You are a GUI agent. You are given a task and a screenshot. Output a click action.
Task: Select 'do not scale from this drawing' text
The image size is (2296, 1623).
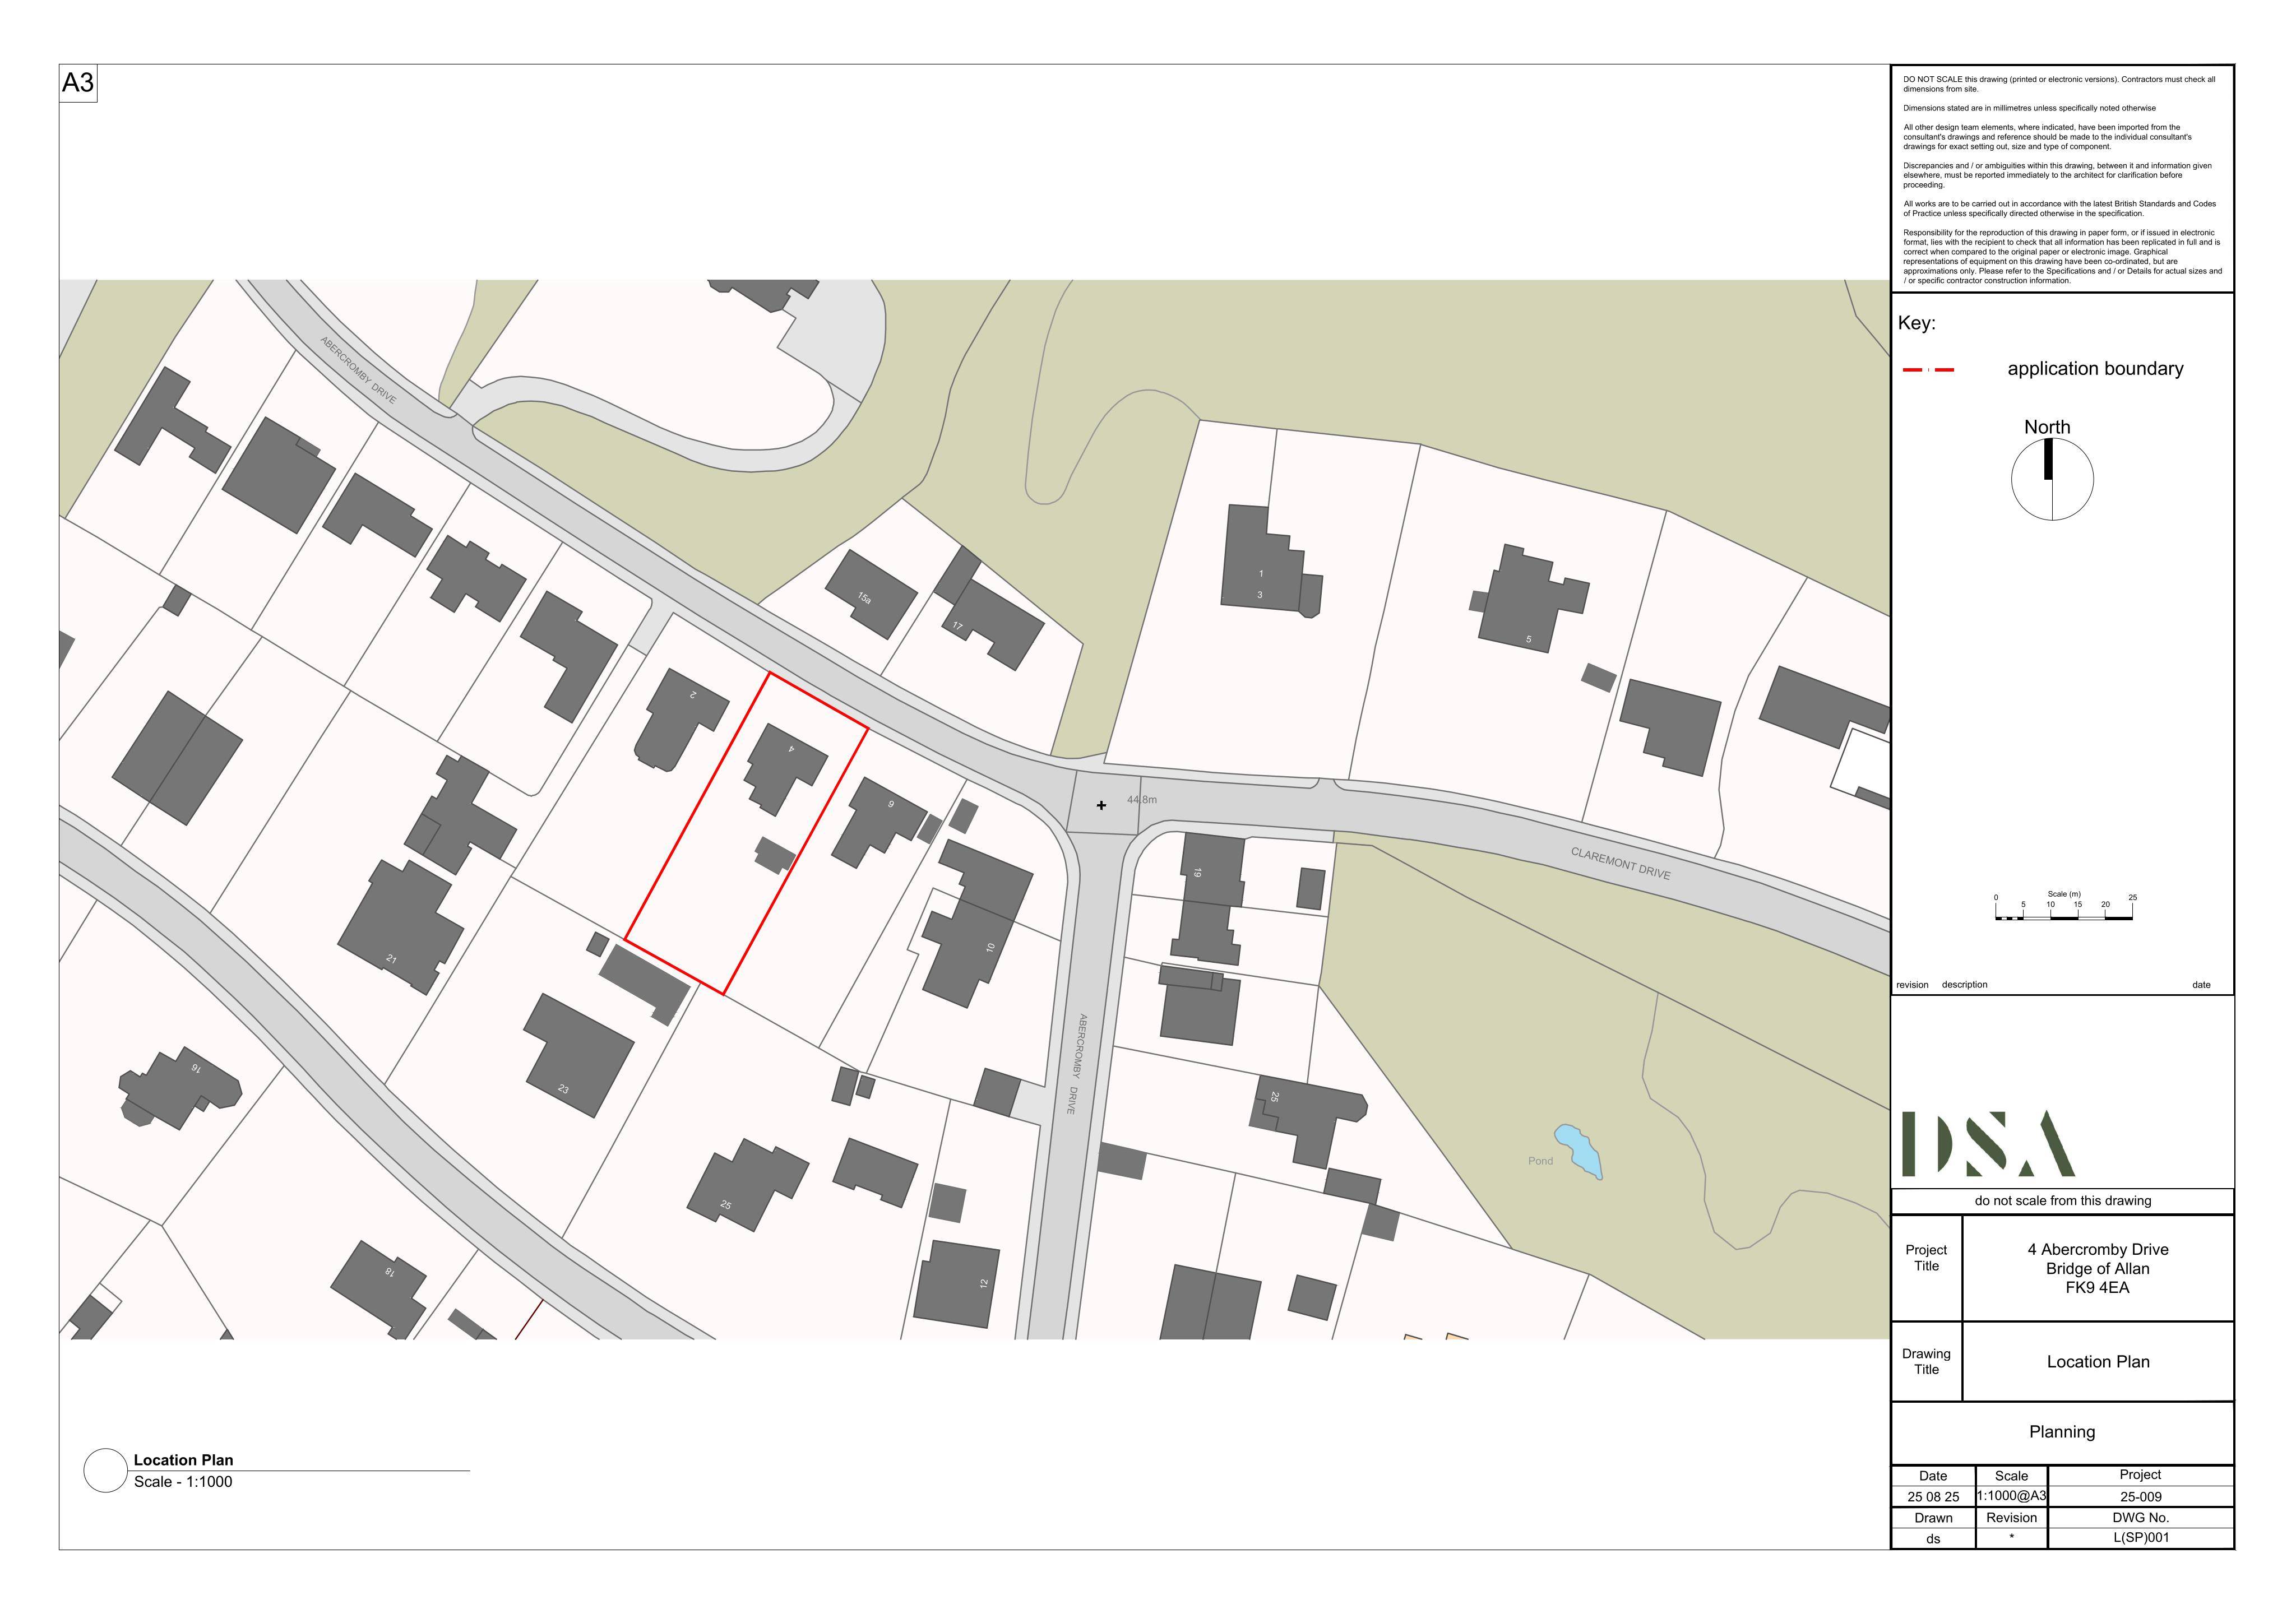(x=2062, y=1201)
